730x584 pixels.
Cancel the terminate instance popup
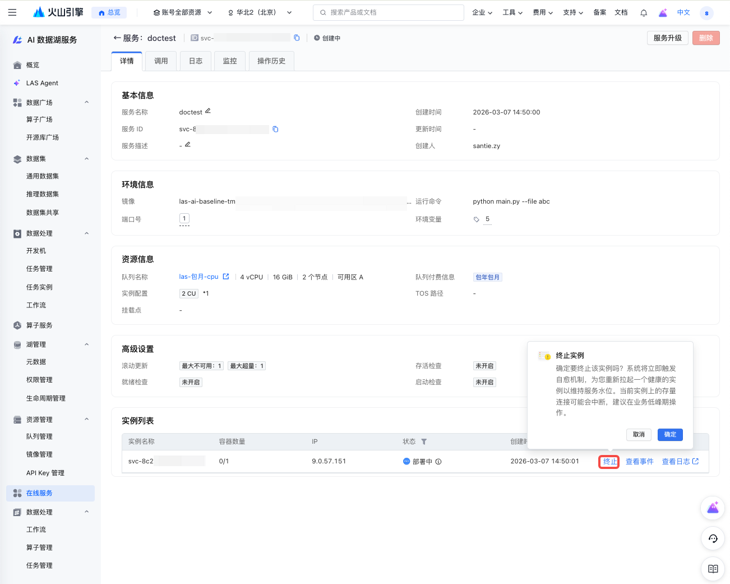pyautogui.click(x=639, y=434)
